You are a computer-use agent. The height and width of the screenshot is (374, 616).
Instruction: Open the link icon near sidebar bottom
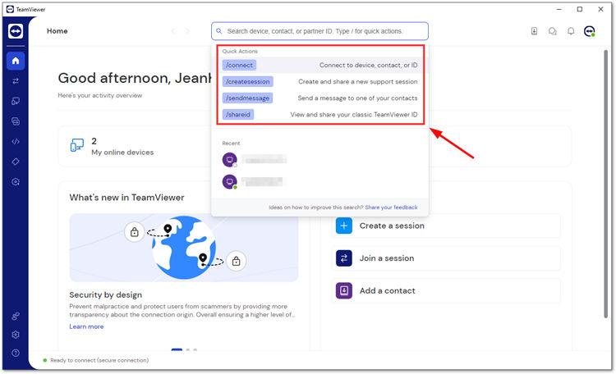click(16, 316)
